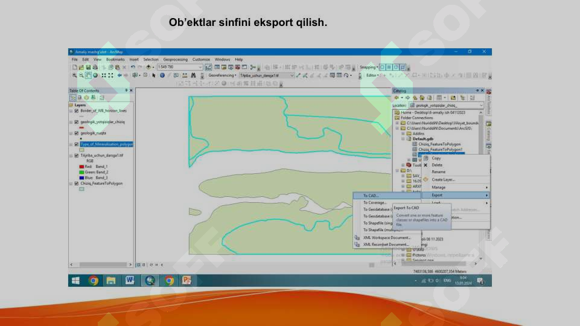
Task: Go back to previous extent arrow
Action: pos(120,75)
